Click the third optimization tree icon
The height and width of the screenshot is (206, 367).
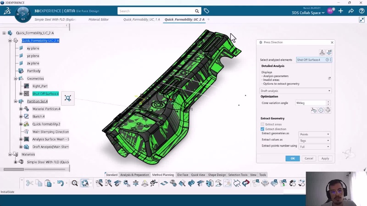(328, 110)
